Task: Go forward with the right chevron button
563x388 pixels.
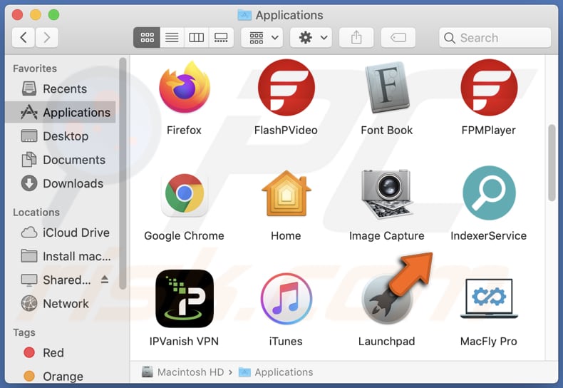Action: [x=46, y=37]
